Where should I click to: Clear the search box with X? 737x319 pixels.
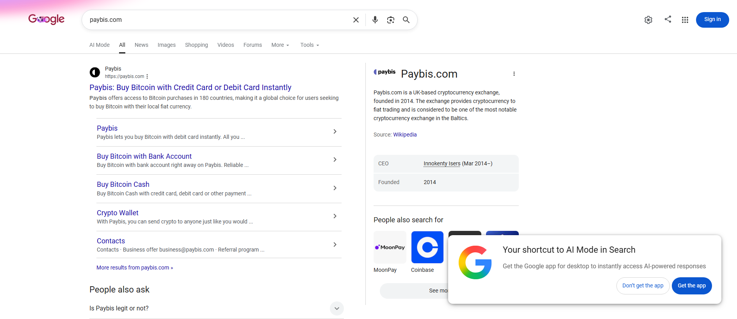[356, 20]
